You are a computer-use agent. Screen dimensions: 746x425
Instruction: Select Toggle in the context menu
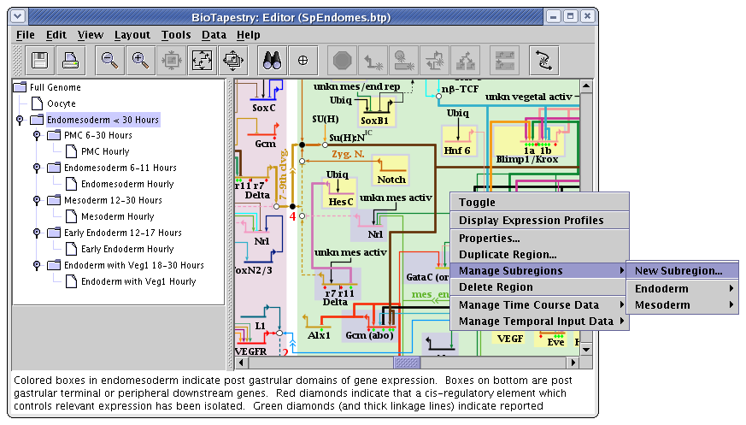[477, 203]
